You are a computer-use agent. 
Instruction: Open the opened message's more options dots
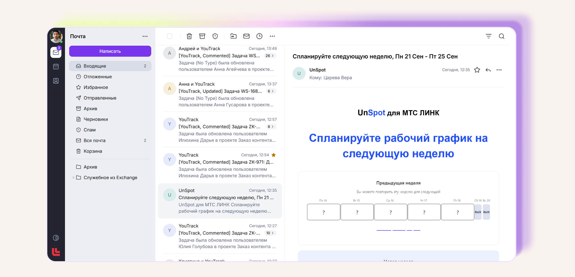(x=499, y=70)
